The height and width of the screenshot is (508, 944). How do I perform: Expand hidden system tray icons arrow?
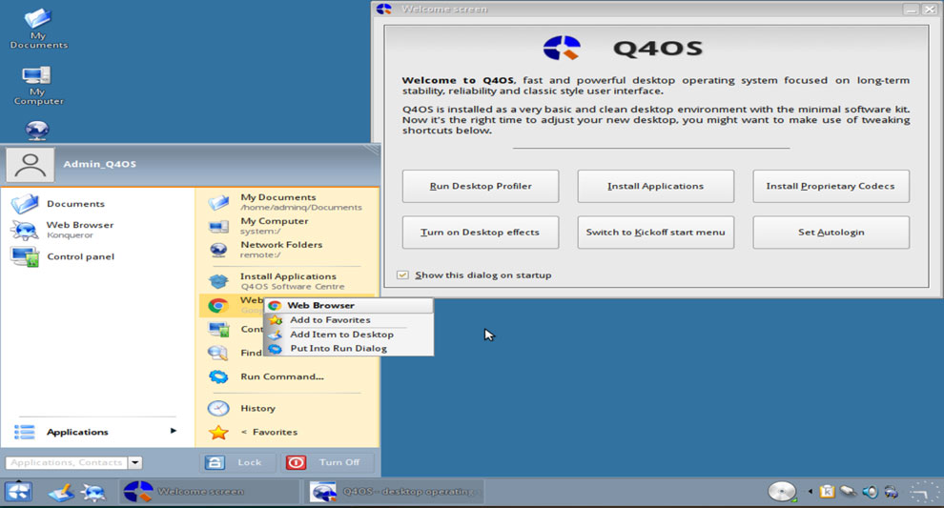811,492
